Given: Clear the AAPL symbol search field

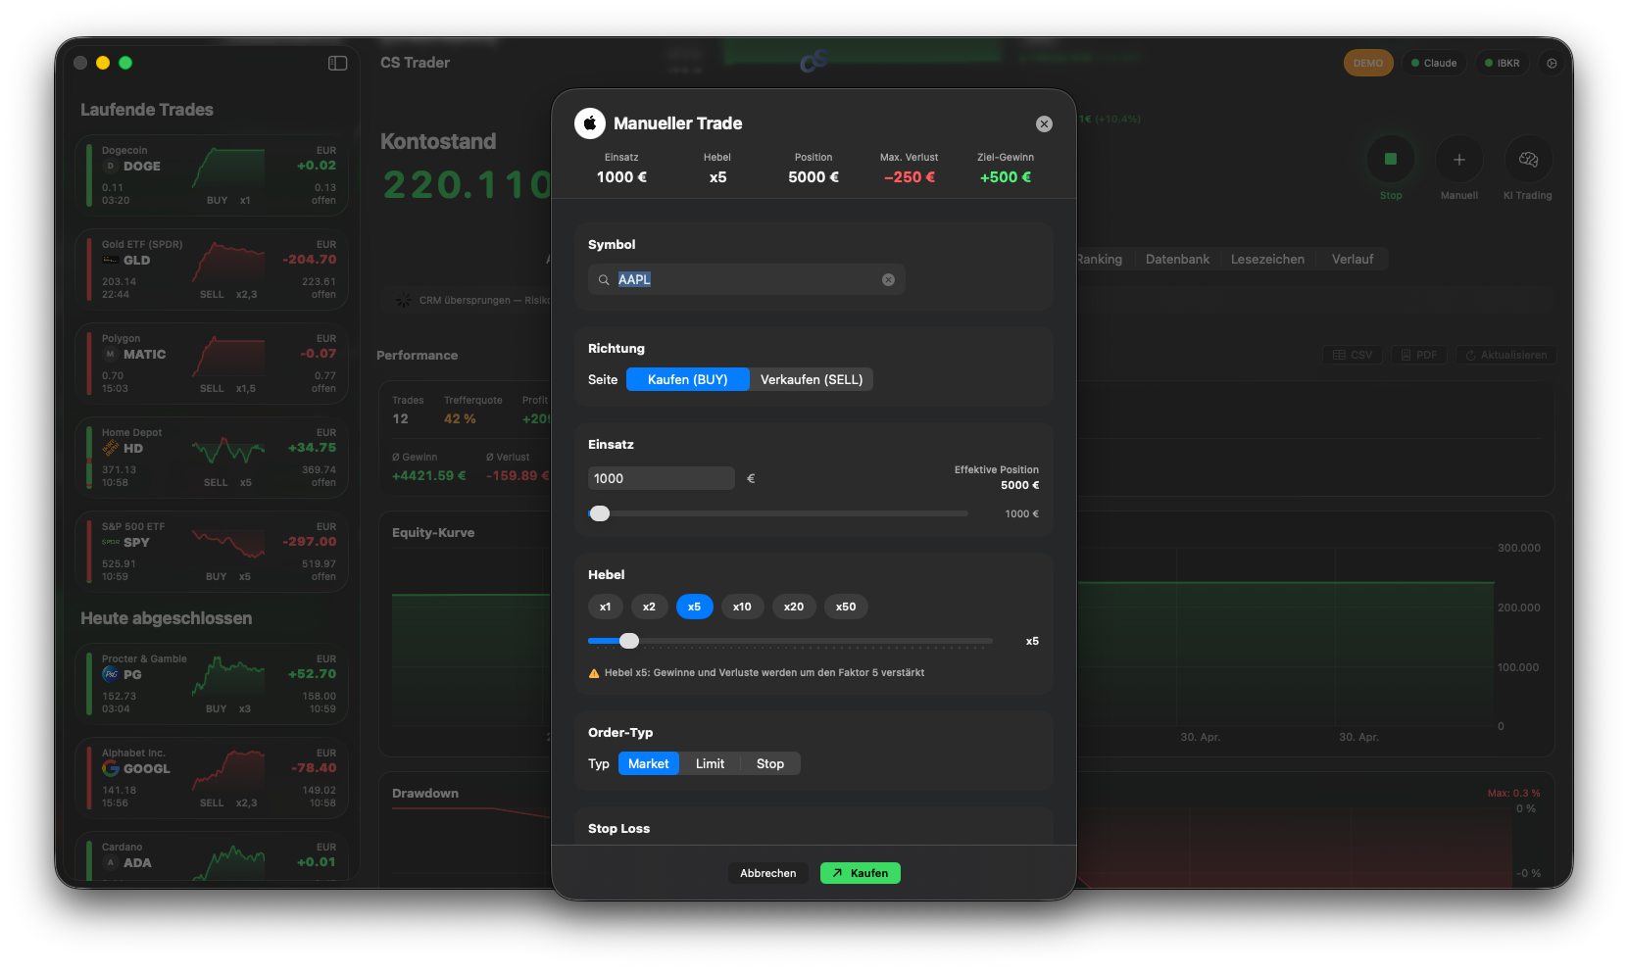Looking at the screenshot, I should [x=888, y=279].
